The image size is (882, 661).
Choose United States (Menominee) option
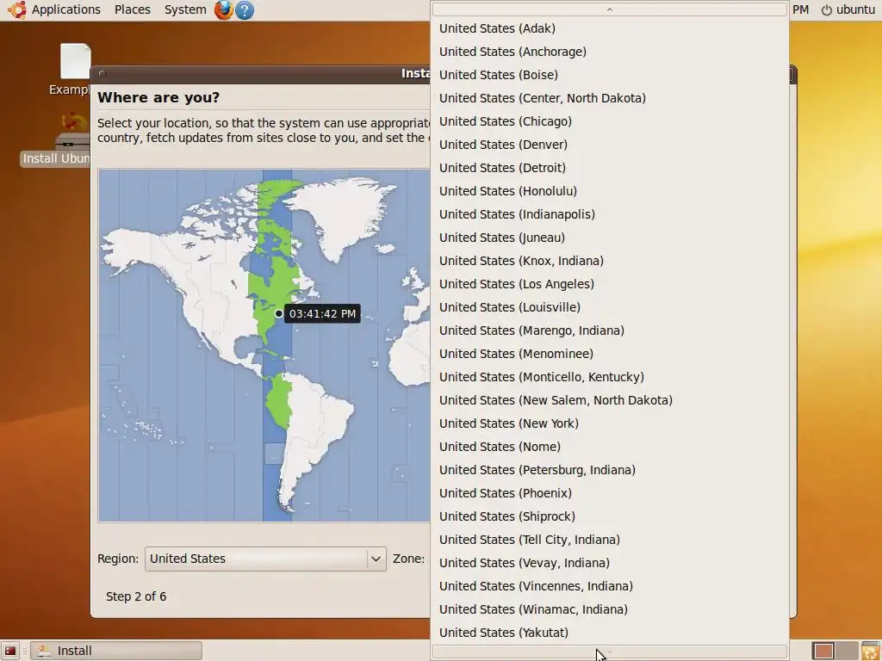click(609, 354)
